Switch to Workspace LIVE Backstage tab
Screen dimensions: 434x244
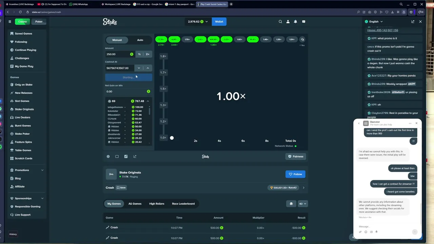(116, 4)
